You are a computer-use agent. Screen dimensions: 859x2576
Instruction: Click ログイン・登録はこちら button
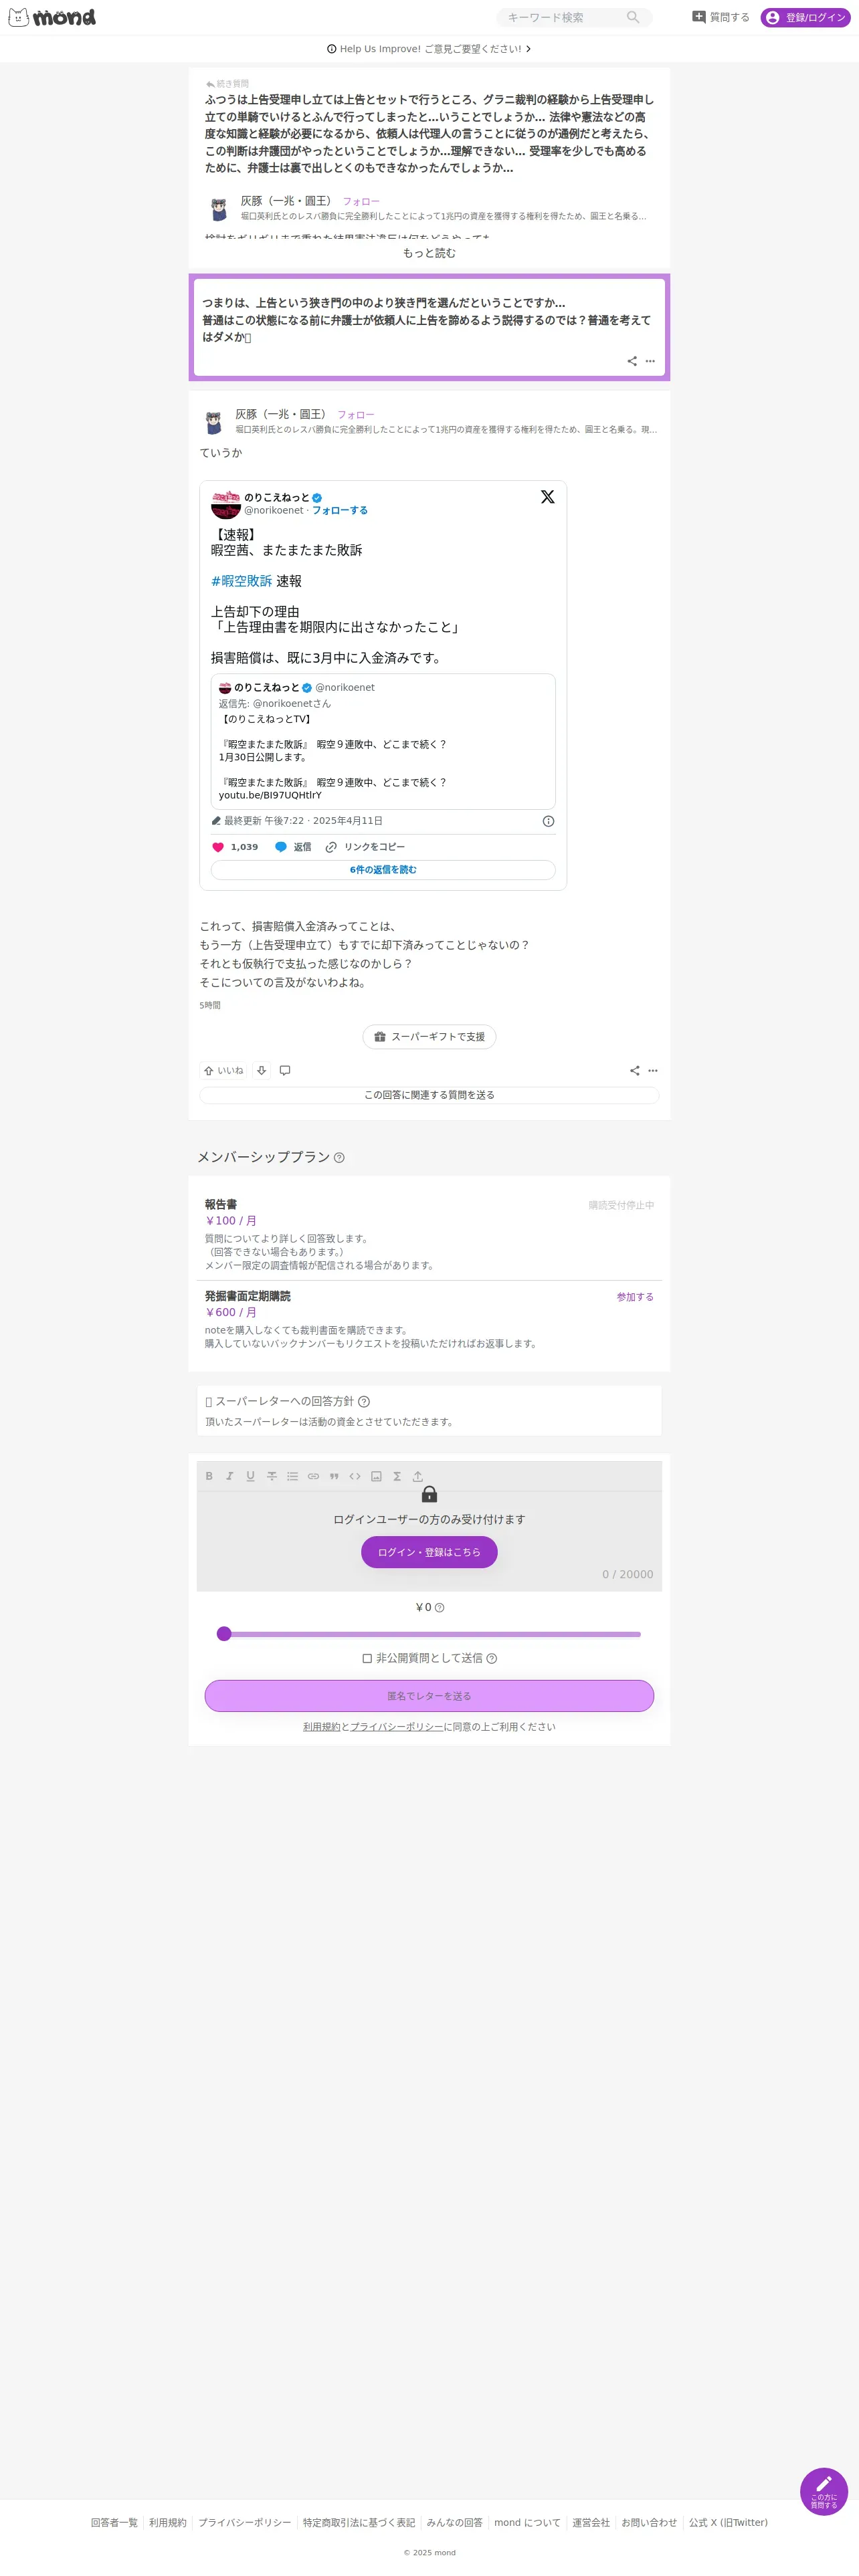pos(429,1552)
